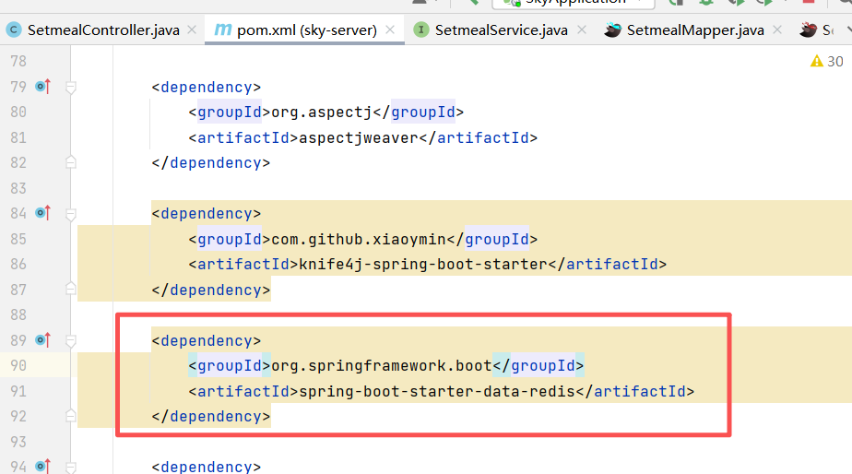Screen dimensions: 852x474
Task: Click the text knife4j-spring-boot-starter
Action: coord(423,264)
